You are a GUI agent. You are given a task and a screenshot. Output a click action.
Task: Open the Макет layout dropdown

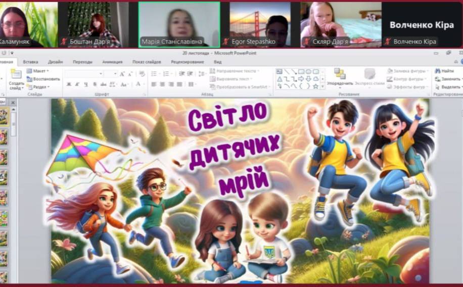[38, 71]
